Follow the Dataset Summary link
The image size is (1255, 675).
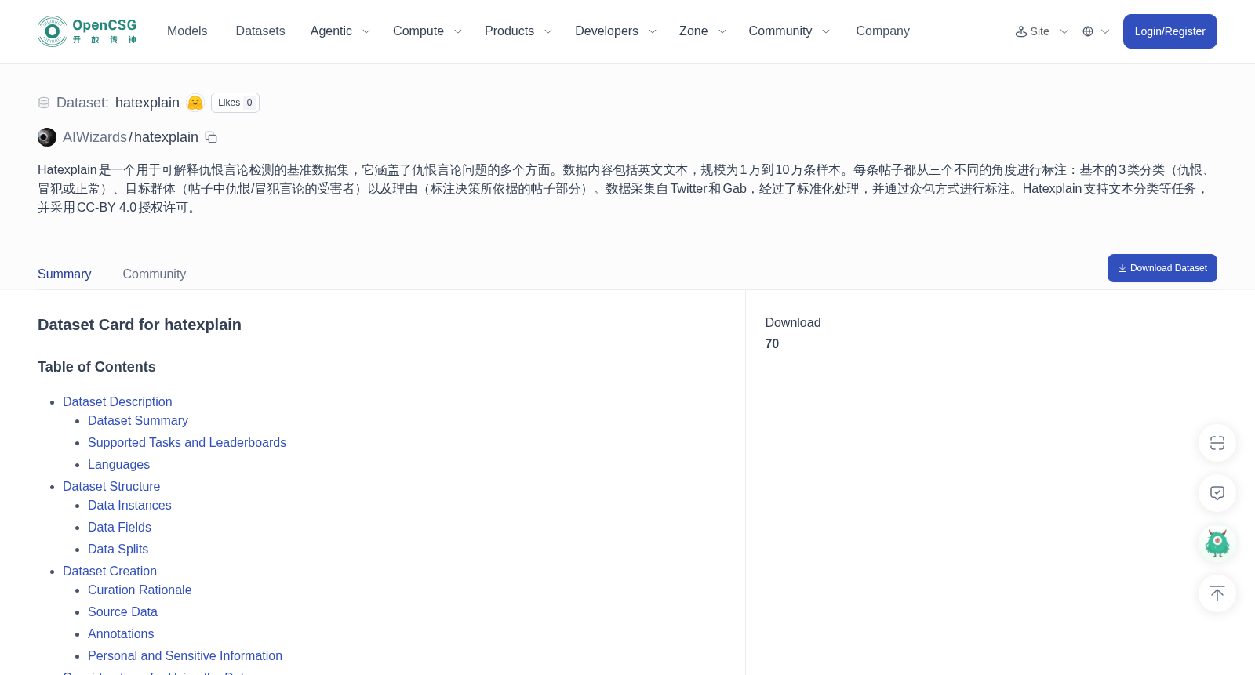click(138, 420)
